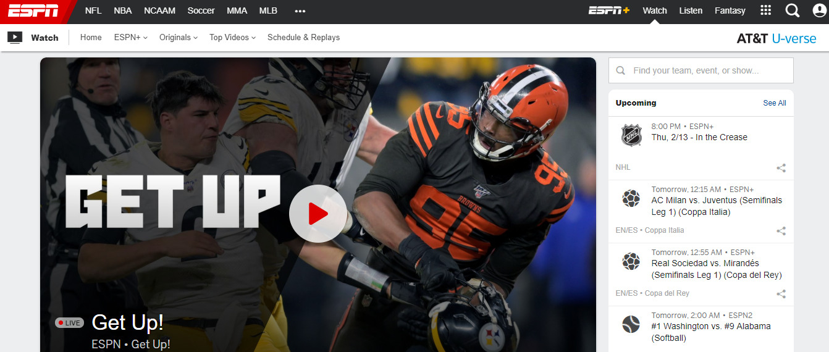Click See All upcoming events

coord(775,103)
